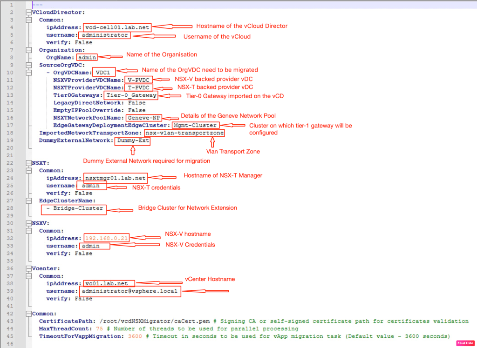Viewport: 477px width, 348px height.
Task: Fold the bottom Common section at line 42
Action: tap(29, 314)
